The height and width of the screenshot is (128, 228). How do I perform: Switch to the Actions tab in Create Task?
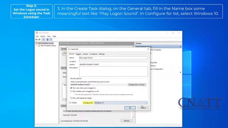point(85,54)
